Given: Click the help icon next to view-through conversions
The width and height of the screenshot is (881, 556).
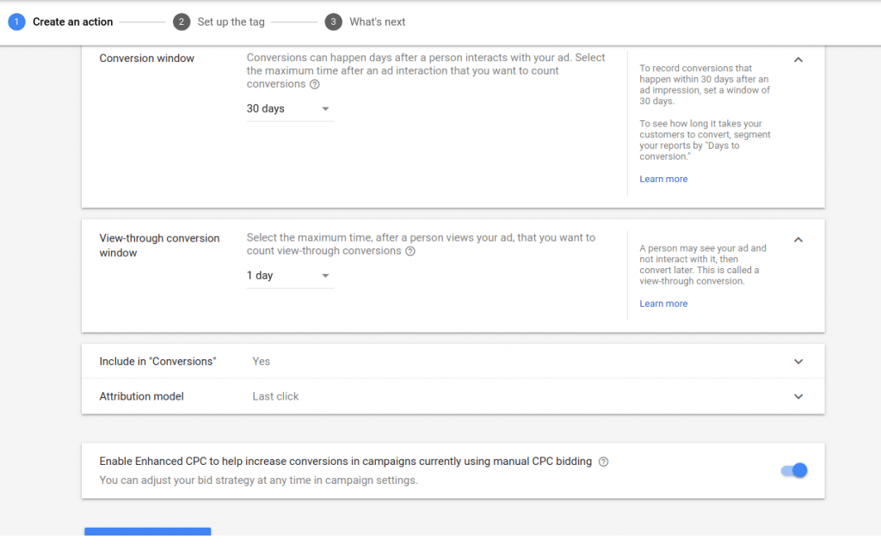Looking at the screenshot, I should [410, 252].
